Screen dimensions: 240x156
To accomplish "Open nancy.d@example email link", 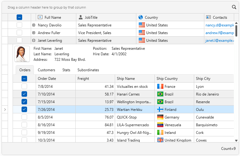I will [x=219, y=25].
